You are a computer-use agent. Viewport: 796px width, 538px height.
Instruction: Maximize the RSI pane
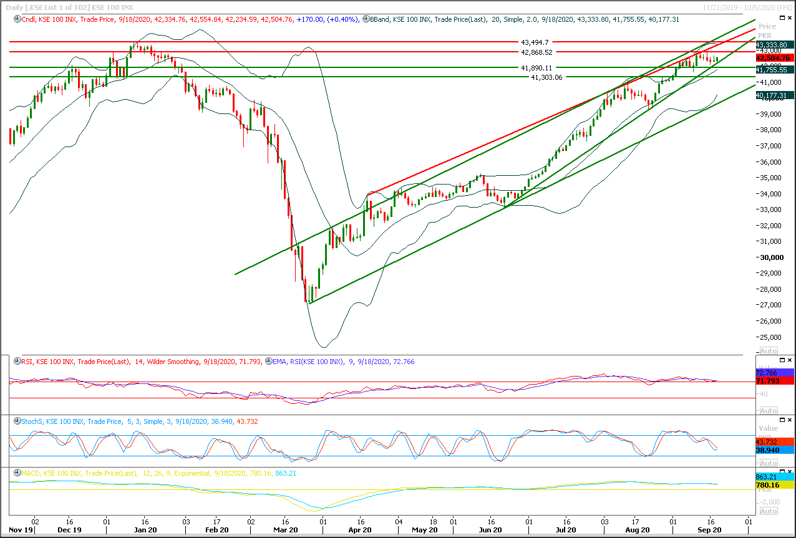(782, 360)
